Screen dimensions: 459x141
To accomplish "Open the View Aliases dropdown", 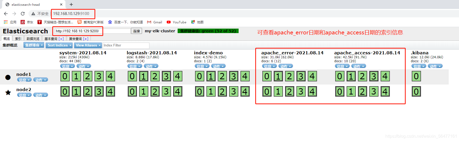I will (x=88, y=45).
